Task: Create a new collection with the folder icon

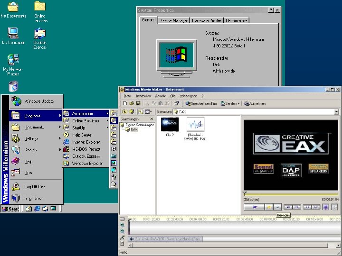Action: (x=132, y=112)
